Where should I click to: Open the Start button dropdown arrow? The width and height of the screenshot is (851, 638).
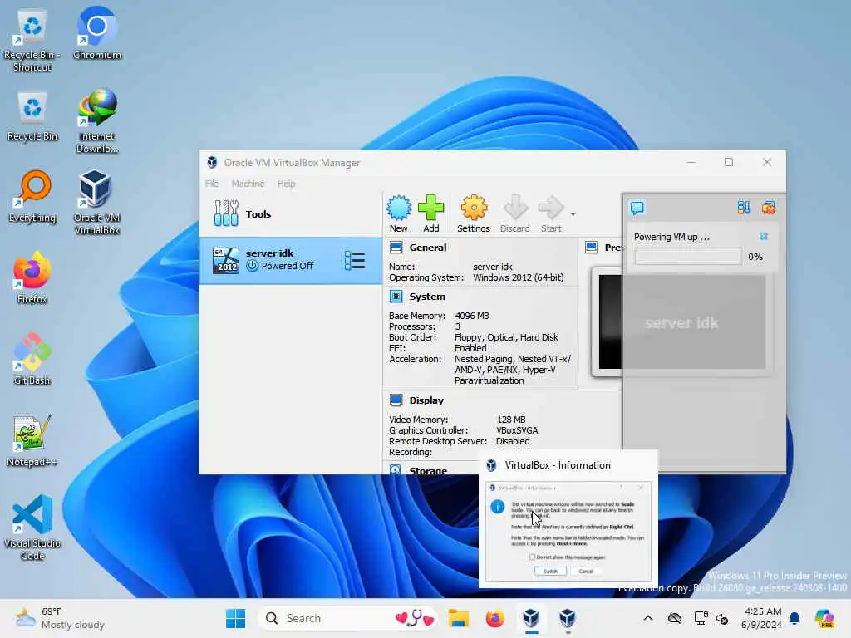tap(573, 214)
